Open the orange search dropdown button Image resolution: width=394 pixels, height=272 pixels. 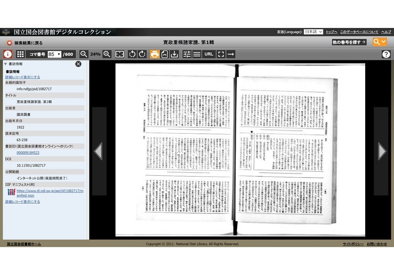[x=380, y=42]
